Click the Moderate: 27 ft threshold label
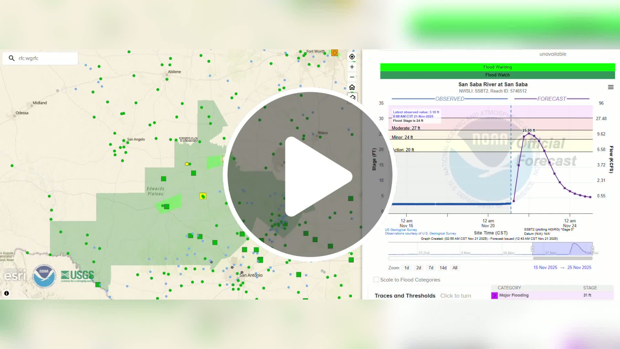This screenshot has width=620, height=349. click(x=406, y=128)
